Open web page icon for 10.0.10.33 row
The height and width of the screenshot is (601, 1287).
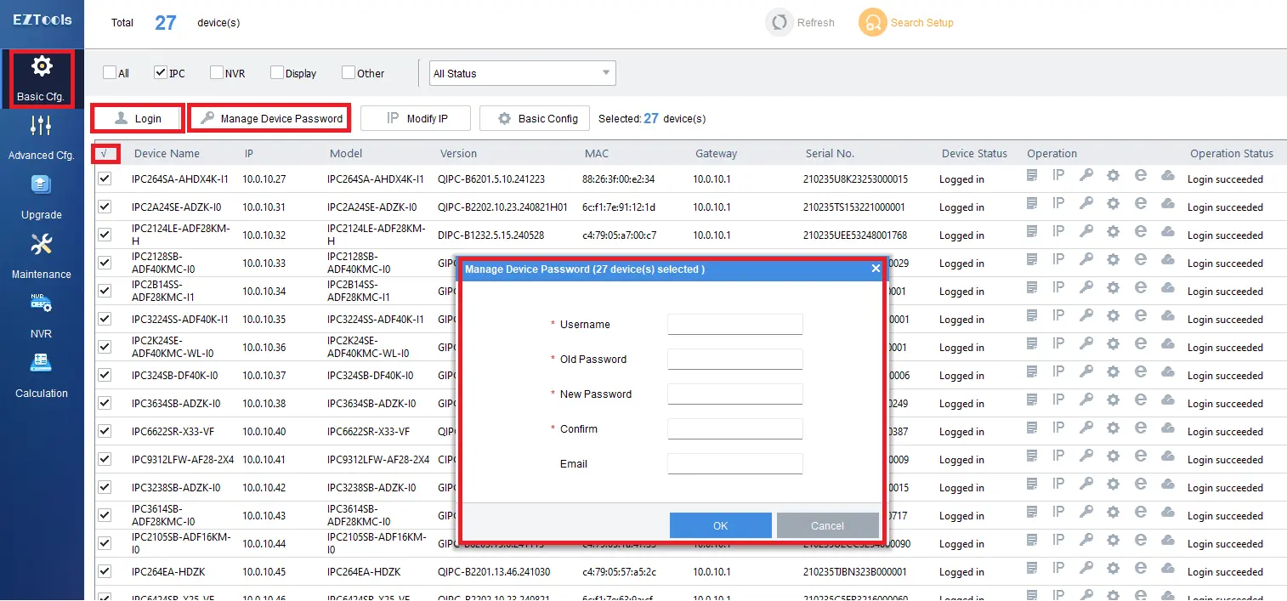coord(1141,260)
